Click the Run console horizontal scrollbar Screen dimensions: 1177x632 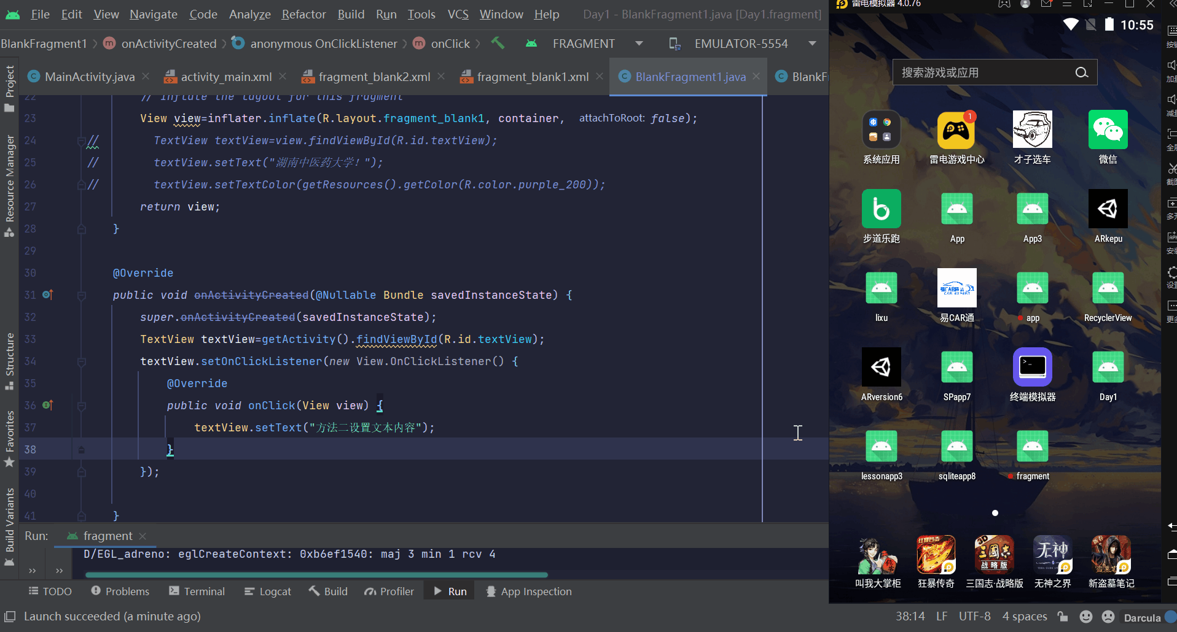tap(316, 575)
